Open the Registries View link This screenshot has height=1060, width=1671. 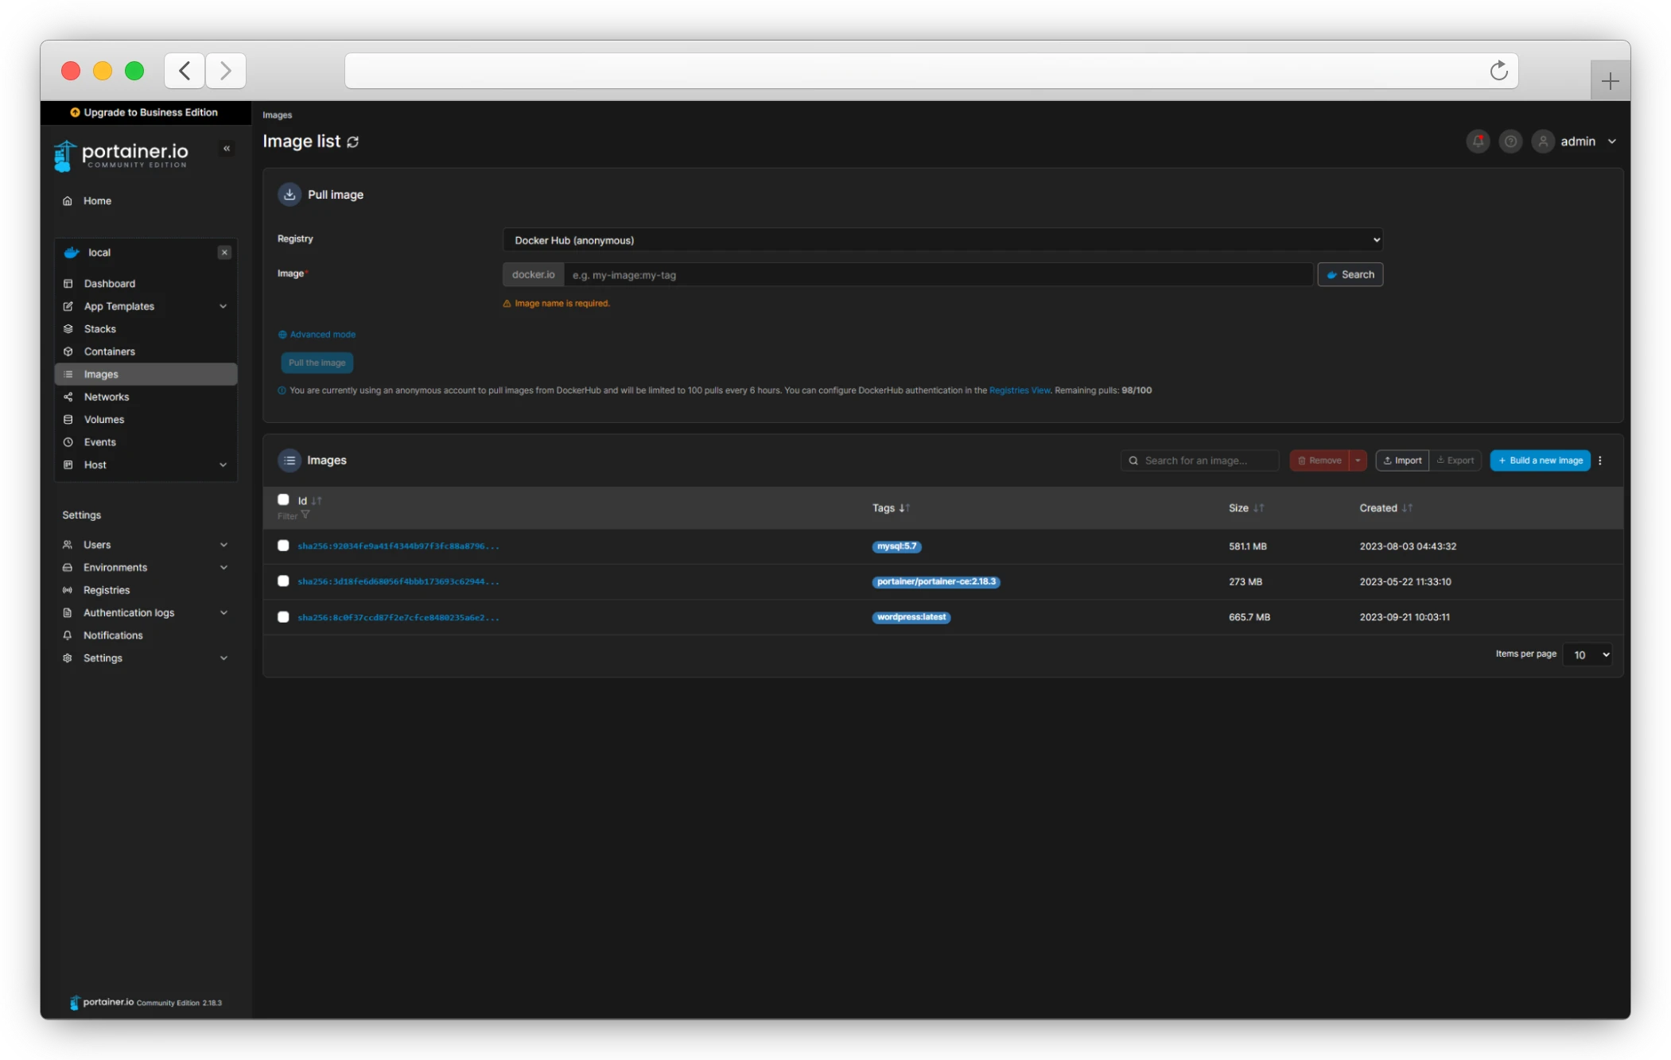pos(1019,390)
